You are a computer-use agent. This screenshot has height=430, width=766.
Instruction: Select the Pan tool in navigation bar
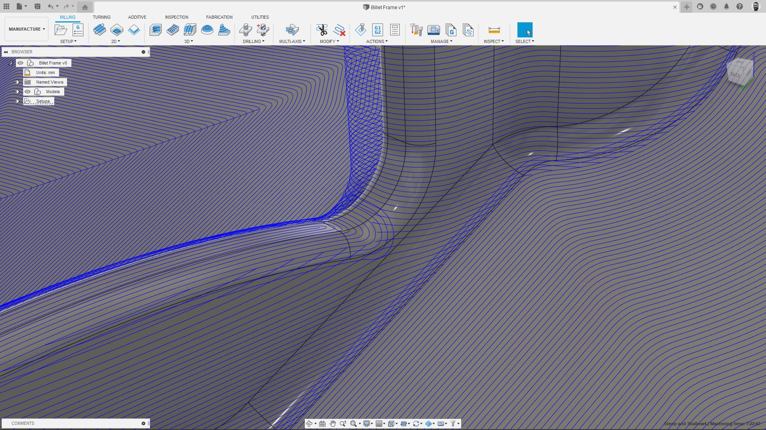point(333,424)
